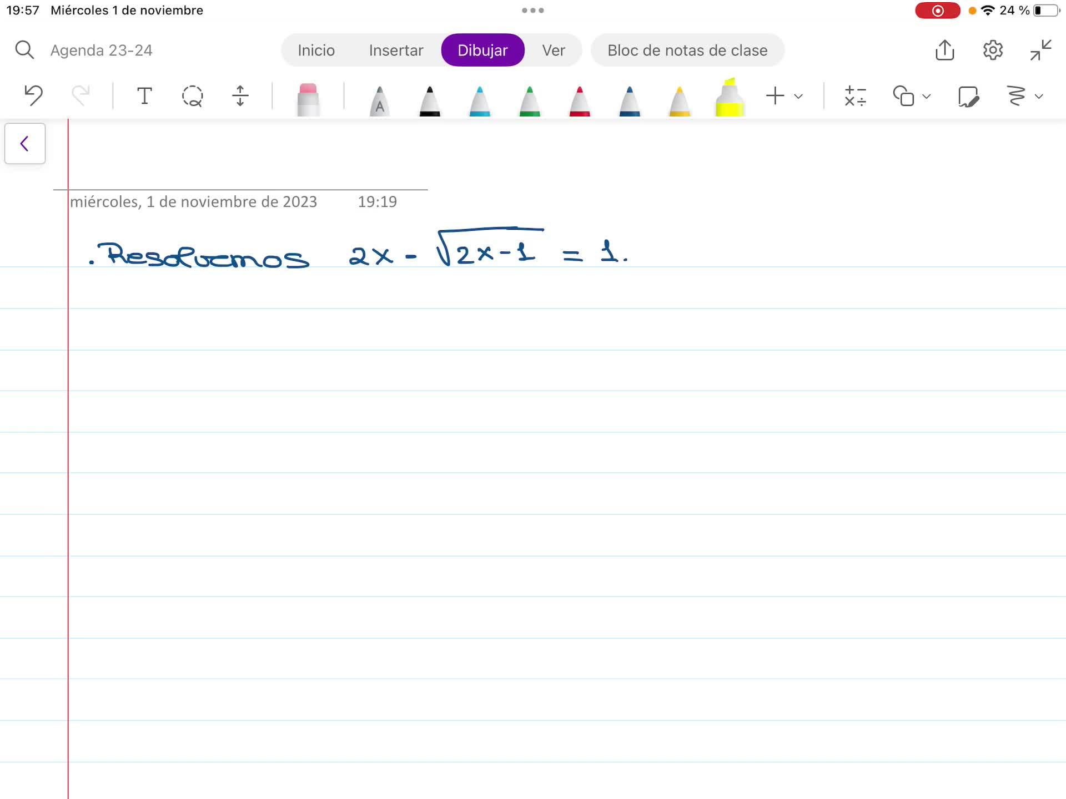
Task: Open Bloc de notas de clase
Action: [687, 50]
